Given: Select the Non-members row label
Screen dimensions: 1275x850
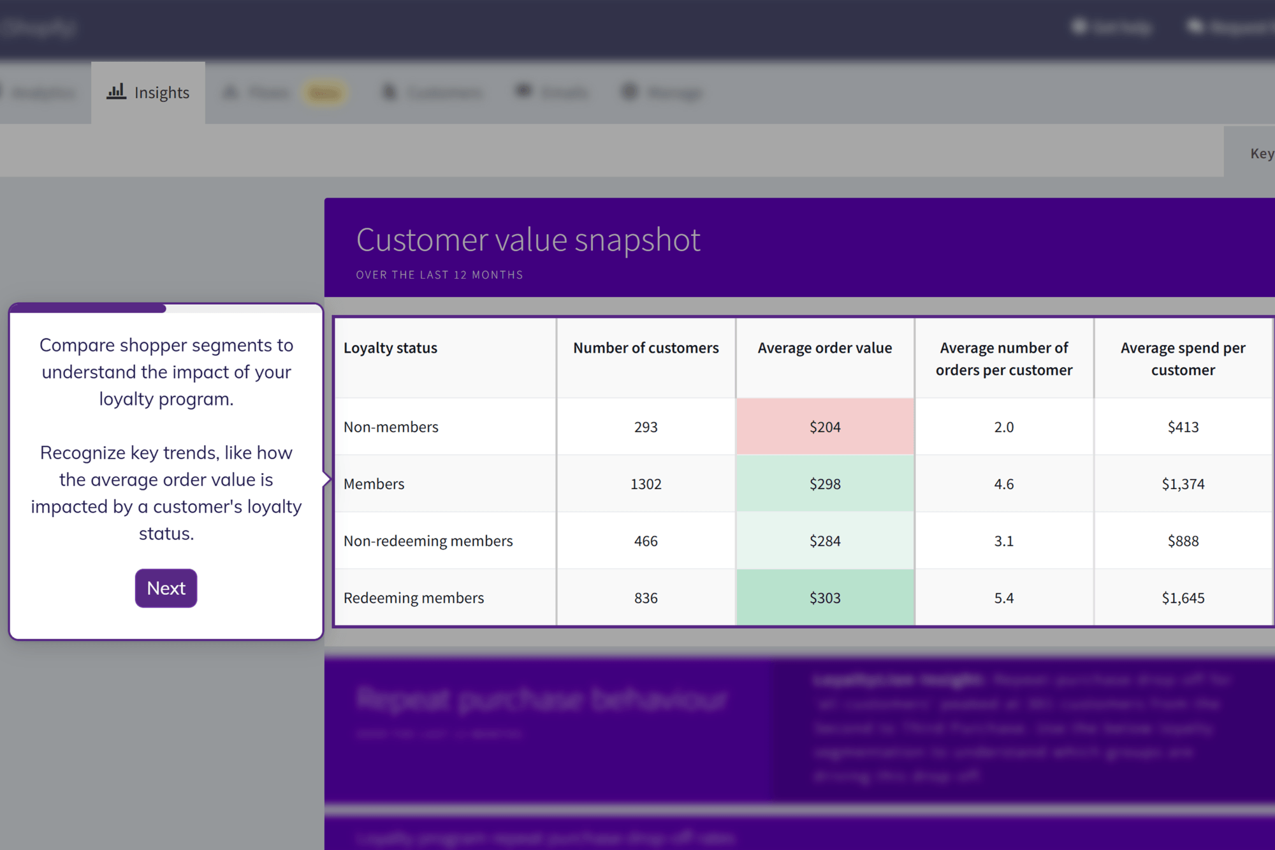Looking at the screenshot, I should 391,427.
